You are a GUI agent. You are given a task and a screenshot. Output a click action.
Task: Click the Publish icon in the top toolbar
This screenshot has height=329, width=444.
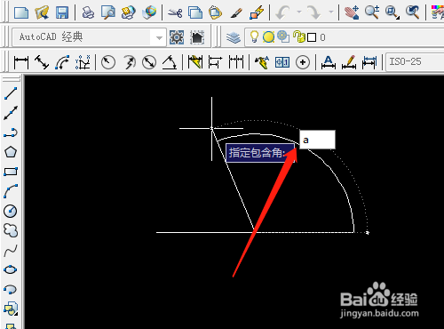(x=129, y=12)
